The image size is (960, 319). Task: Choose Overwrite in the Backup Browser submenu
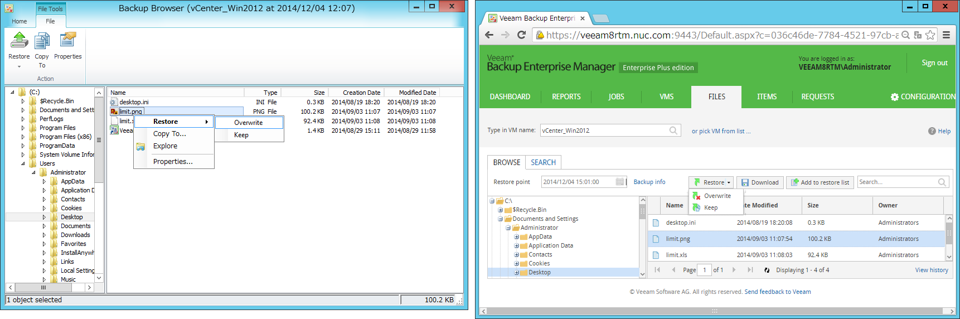point(249,123)
